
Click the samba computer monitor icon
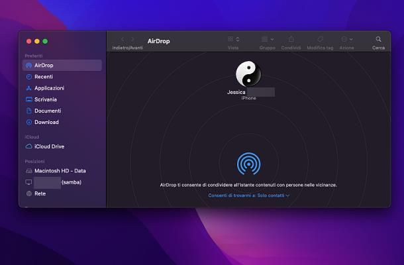point(28,182)
